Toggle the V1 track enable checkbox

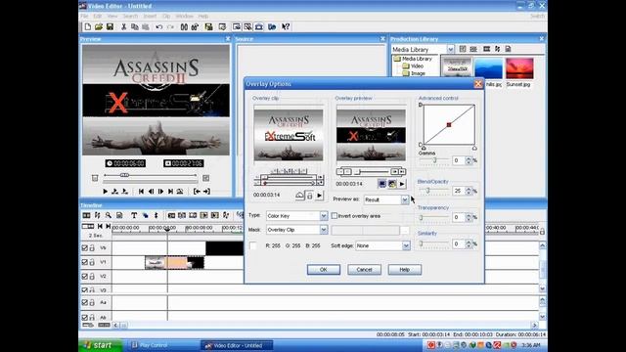(85, 262)
